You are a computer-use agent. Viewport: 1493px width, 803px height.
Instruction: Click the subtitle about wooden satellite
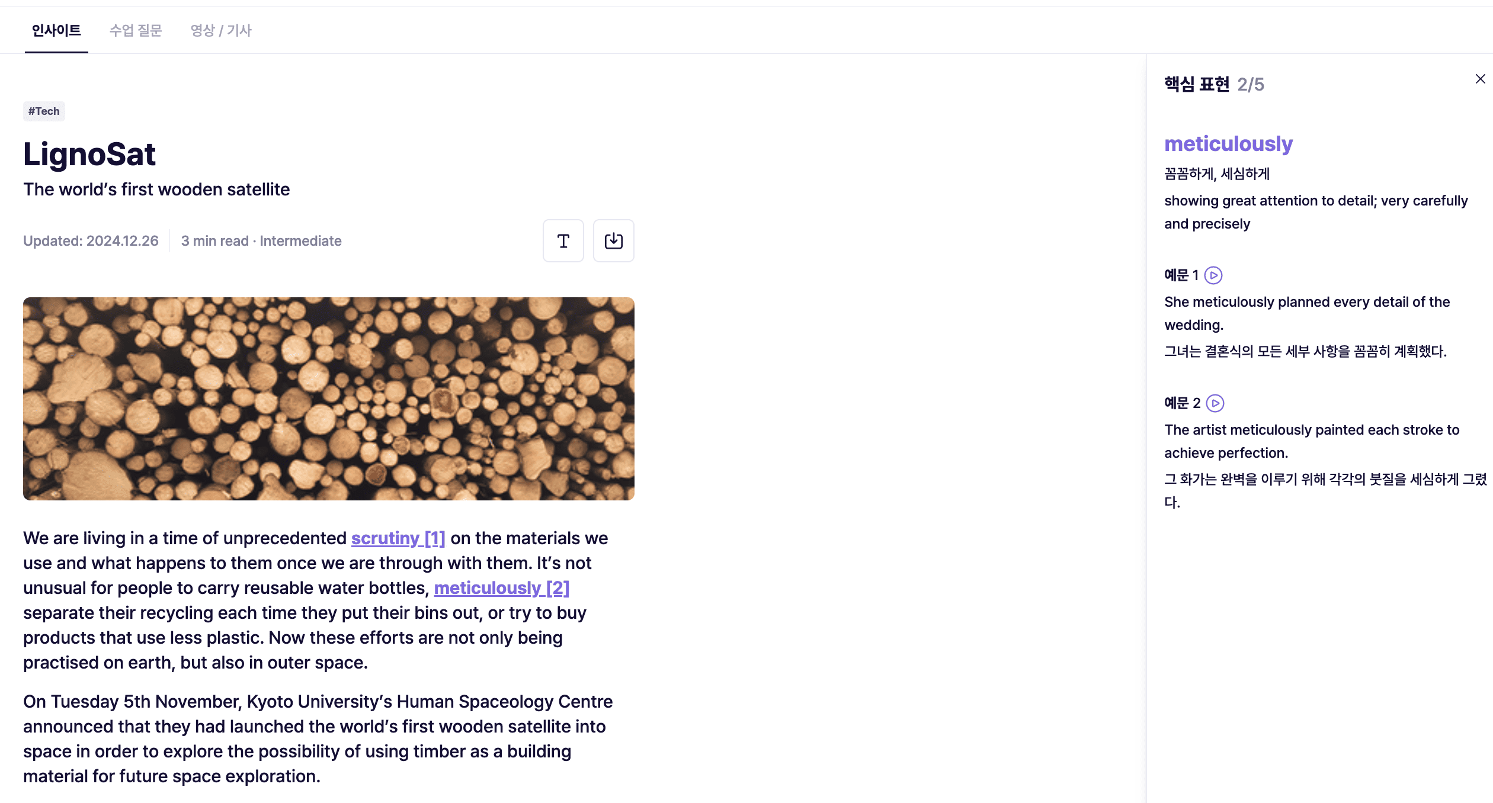156,189
